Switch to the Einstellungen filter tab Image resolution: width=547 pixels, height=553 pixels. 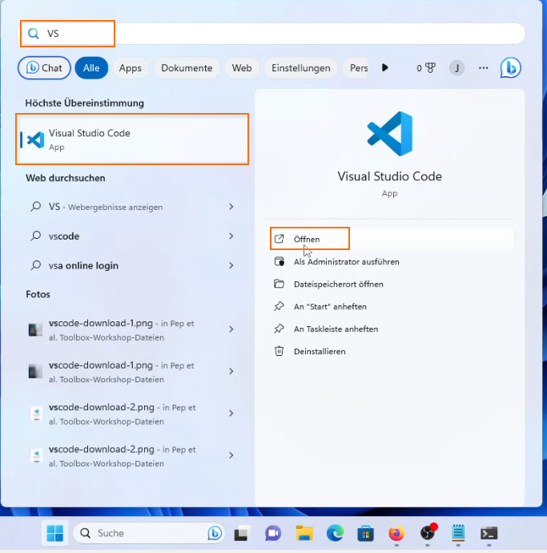pos(301,67)
